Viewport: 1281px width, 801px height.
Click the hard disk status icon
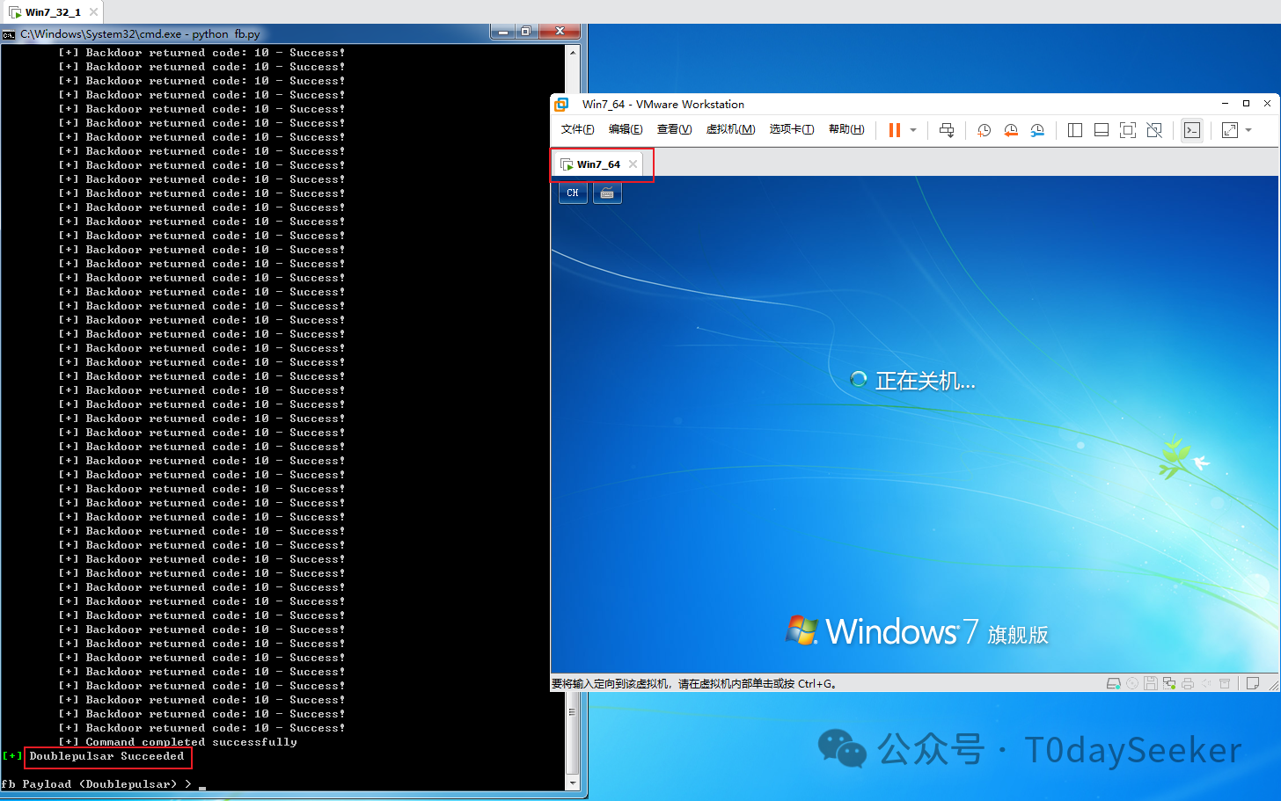(1113, 683)
